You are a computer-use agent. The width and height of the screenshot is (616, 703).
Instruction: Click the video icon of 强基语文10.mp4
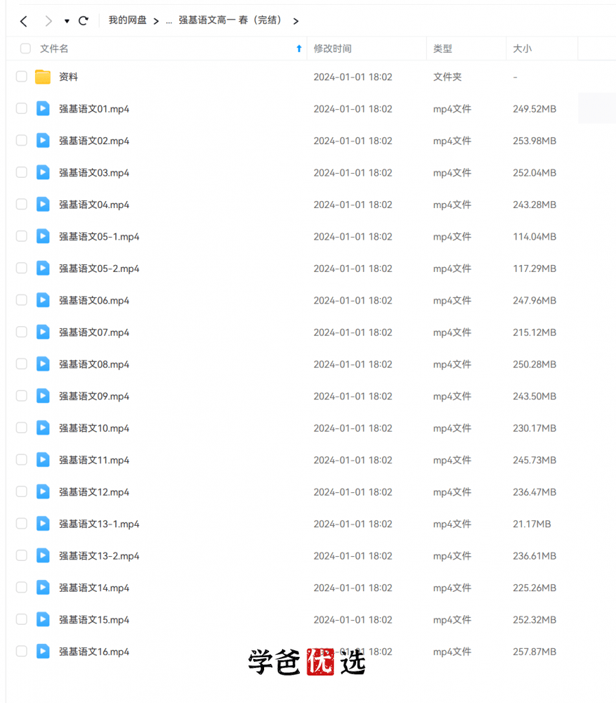43,428
